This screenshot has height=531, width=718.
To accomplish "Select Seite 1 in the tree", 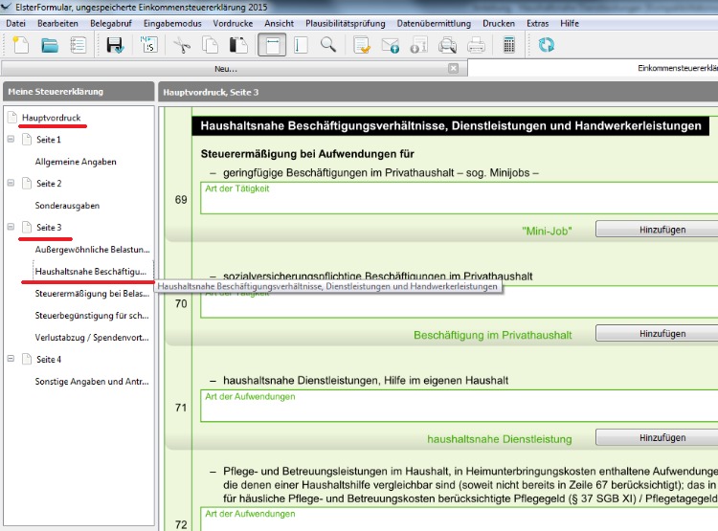I will [x=49, y=140].
